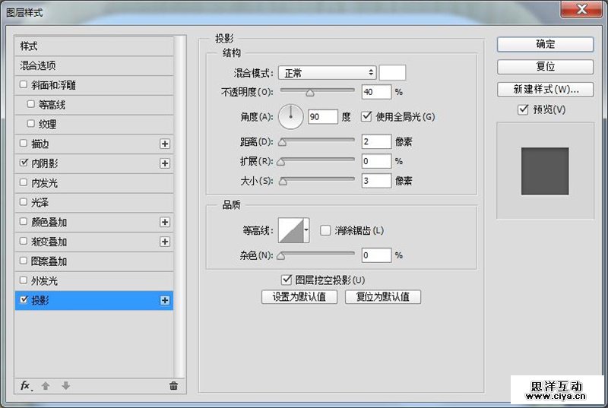Toggle the 预览 checkbox

coord(523,109)
